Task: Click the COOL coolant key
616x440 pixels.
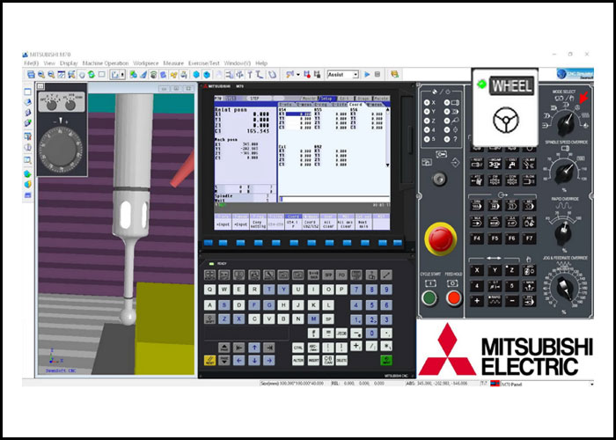Action: [x=511, y=164]
